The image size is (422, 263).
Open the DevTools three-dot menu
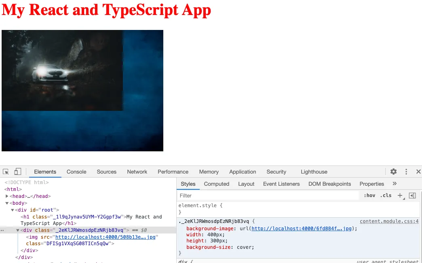click(x=406, y=172)
